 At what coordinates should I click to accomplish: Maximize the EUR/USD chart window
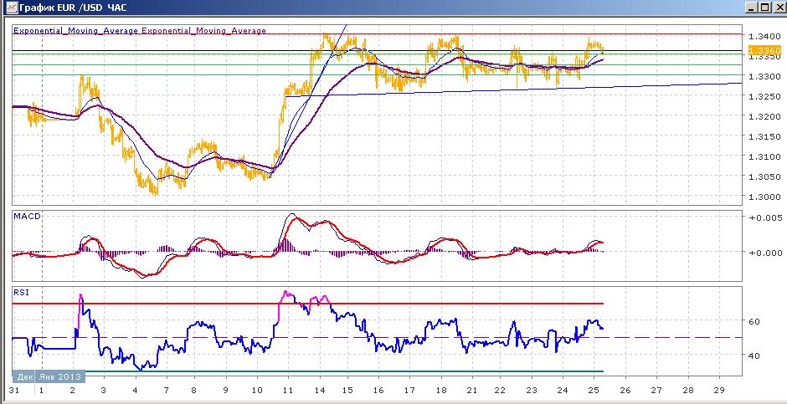pos(764,8)
